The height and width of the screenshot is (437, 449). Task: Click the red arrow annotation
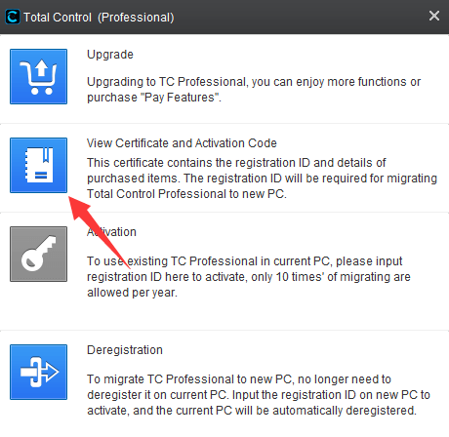tap(99, 231)
